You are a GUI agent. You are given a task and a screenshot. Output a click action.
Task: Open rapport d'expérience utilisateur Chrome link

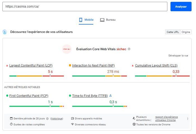pos(166,119)
